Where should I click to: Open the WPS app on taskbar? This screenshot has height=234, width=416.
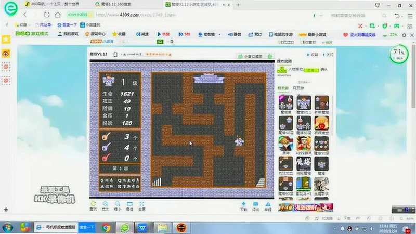click(142, 228)
